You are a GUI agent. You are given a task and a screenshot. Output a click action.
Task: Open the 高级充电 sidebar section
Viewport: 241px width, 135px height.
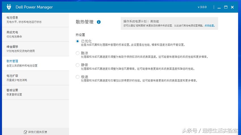pos(35,34)
